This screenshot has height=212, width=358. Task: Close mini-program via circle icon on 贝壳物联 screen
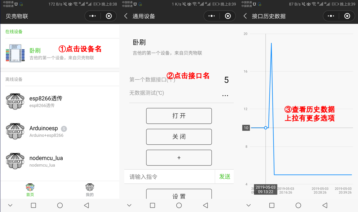click(x=109, y=16)
